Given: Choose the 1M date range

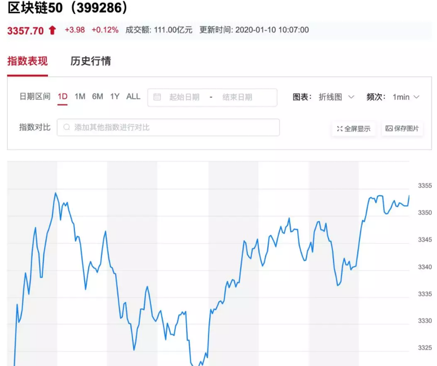Looking at the screenshot, I should (x=80, y=97).
